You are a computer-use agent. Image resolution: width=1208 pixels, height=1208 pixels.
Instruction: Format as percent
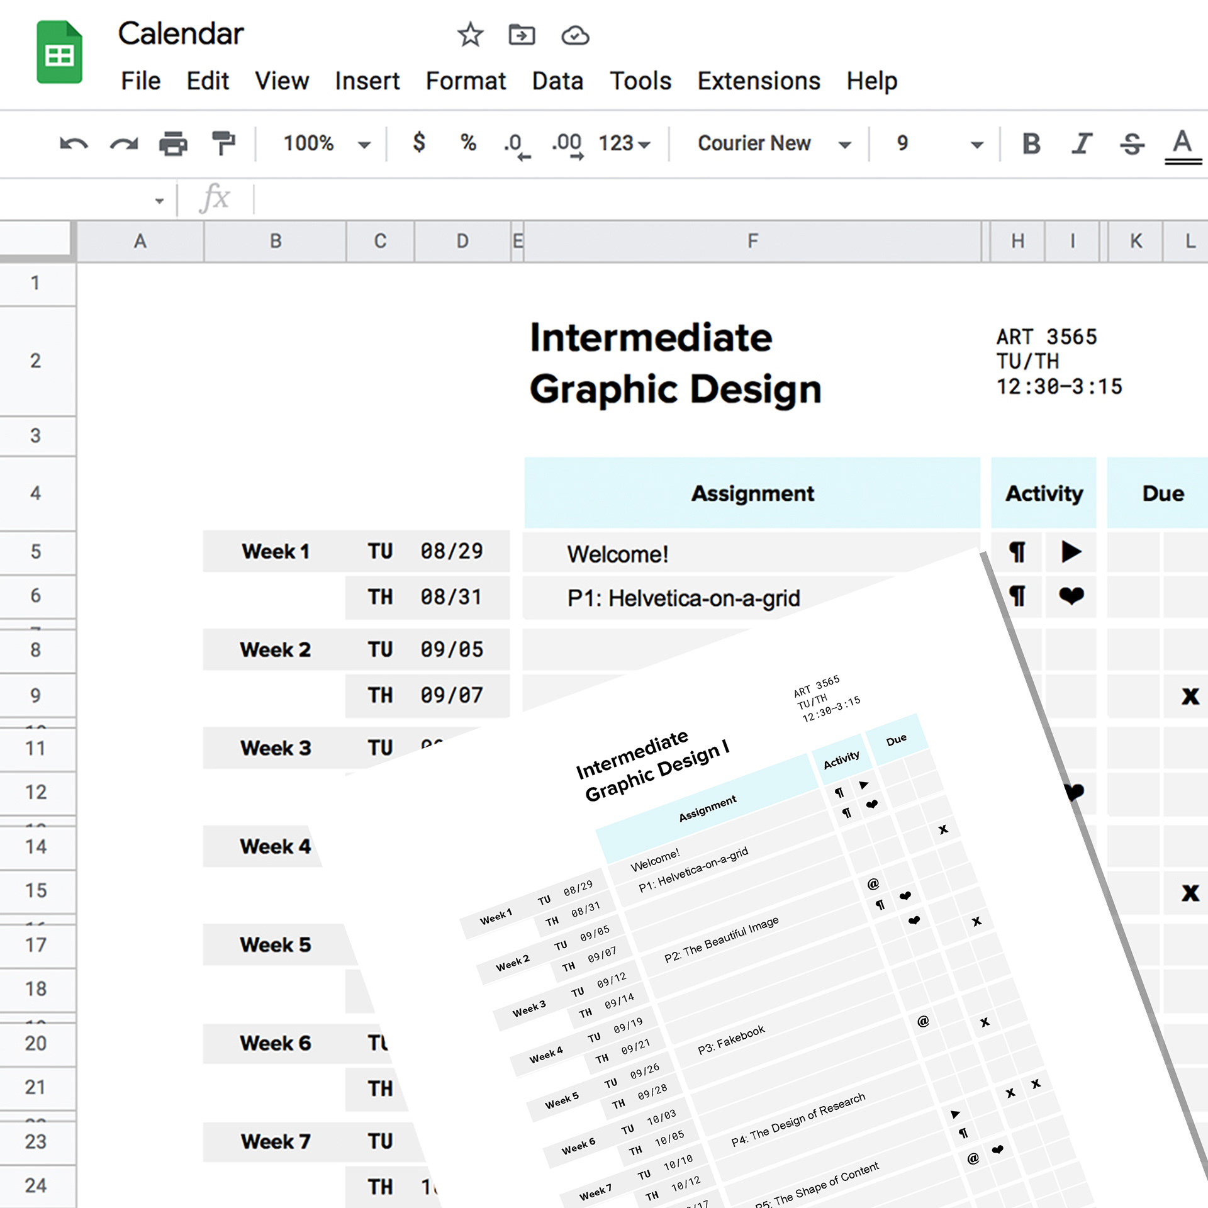point(468,143)
